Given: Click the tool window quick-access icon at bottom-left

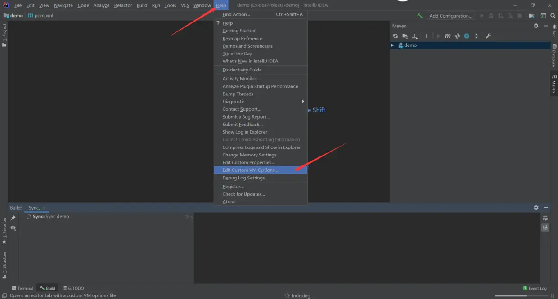Looking at the screenshot, I should [x=4, y=295].
